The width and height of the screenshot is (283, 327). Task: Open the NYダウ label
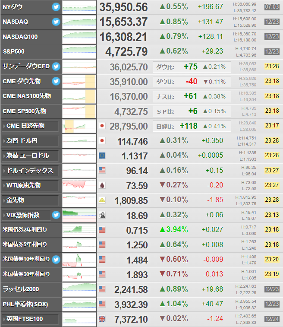(x=13, y=7)
